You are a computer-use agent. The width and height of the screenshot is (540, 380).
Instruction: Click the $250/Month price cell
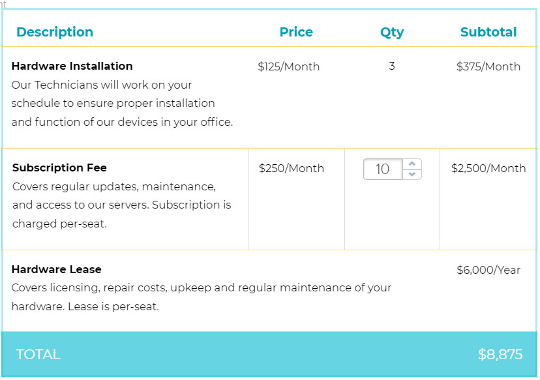tap(292, 168)
